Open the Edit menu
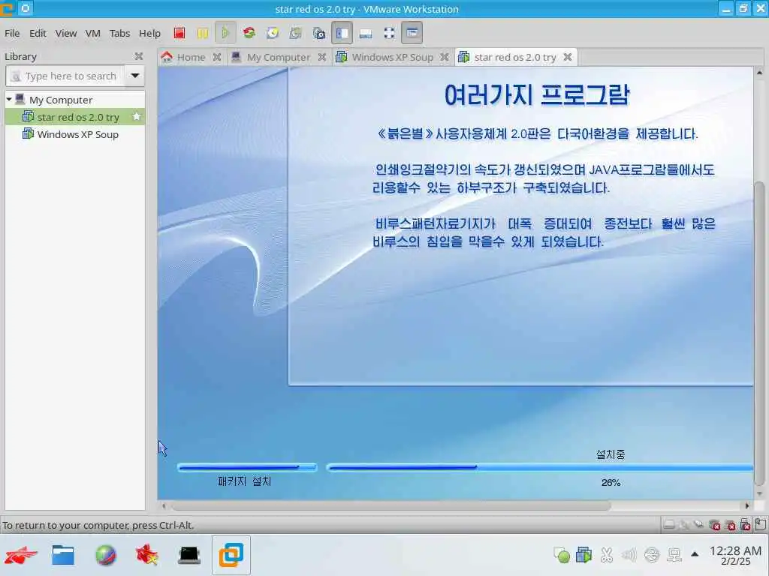 [x=38, y=33]
